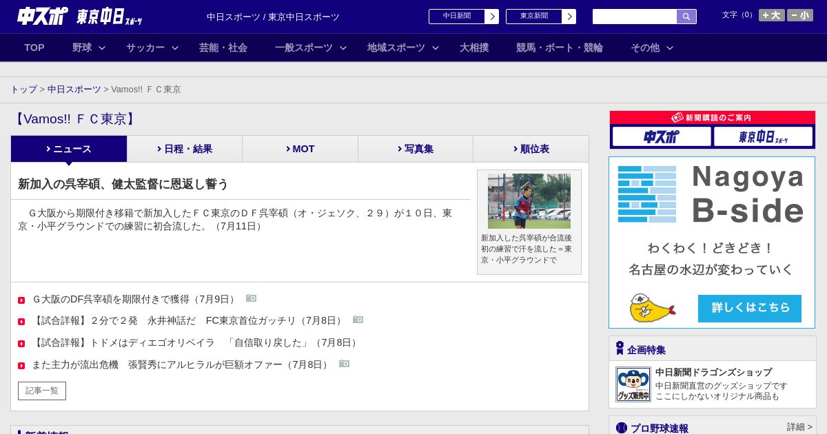Click 東京中日スポーツ subscription banner button
Viewport: 827px width, 434px height.
(763, 136)
